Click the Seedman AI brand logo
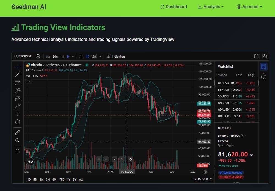Image resolution: width=275 pixels, height=191 pixels. [29, 7]
